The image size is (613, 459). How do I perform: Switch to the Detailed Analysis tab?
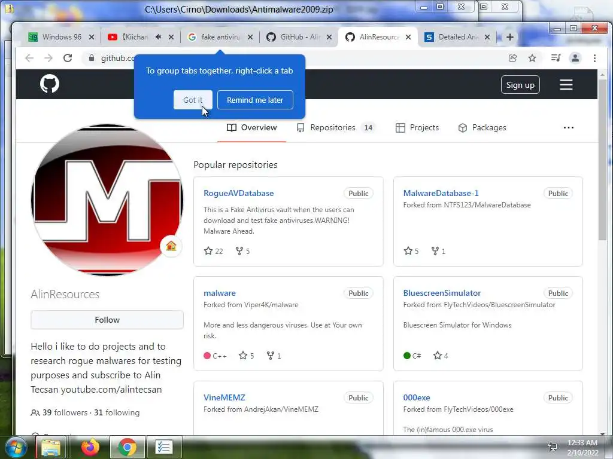[458, 37]
